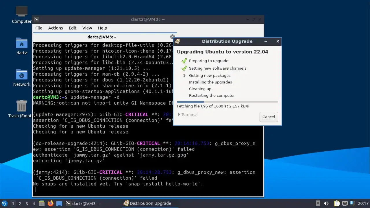This screenshot has width=370, height=208.
Task: Click the Preparing to upgrade checkmark
Action: pyautogui.click(x=184, y=61)
